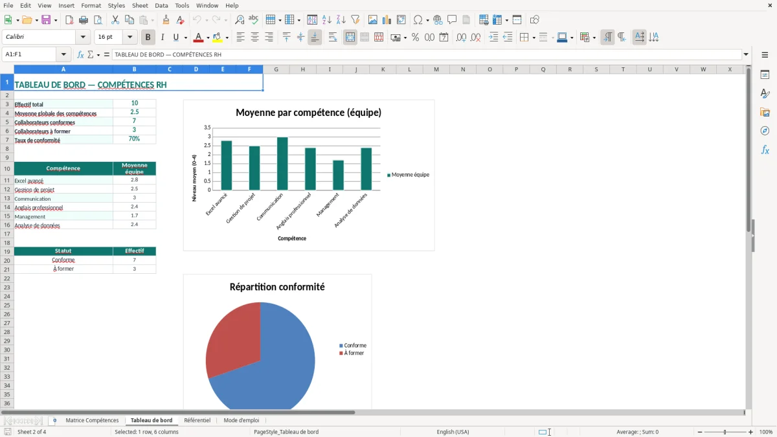Open sidebar Navigator compass icon

(765, 131)
